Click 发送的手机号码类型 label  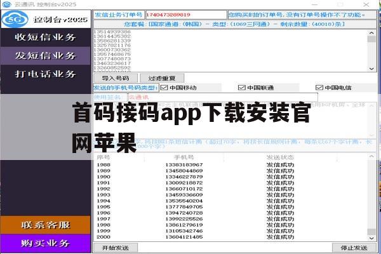126,88
